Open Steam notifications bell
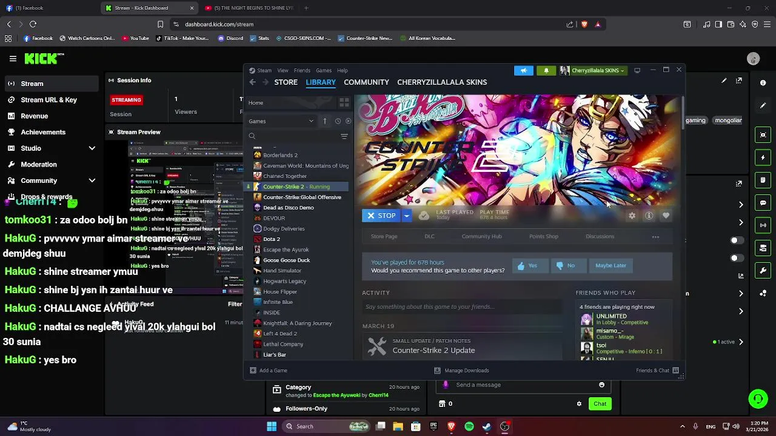This screenshot has width=776, height=436. click(x=546, y=70)
